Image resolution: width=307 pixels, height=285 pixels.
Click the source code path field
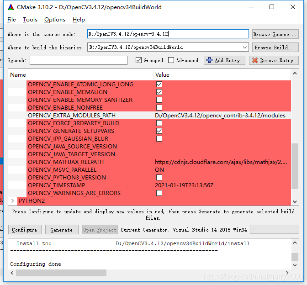tap(168, 34)
